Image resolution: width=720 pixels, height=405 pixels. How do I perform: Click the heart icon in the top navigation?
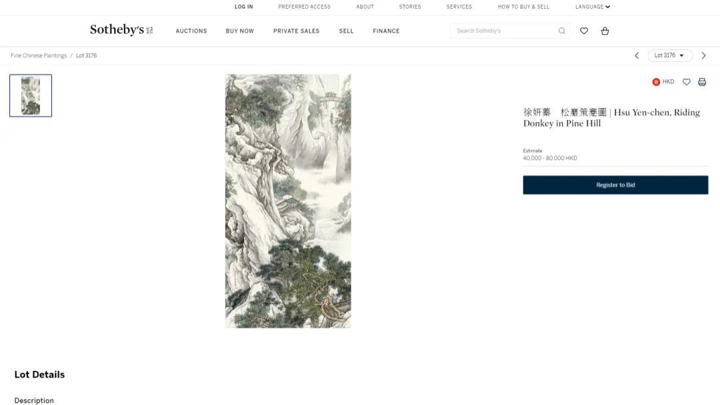click(584, 31)
